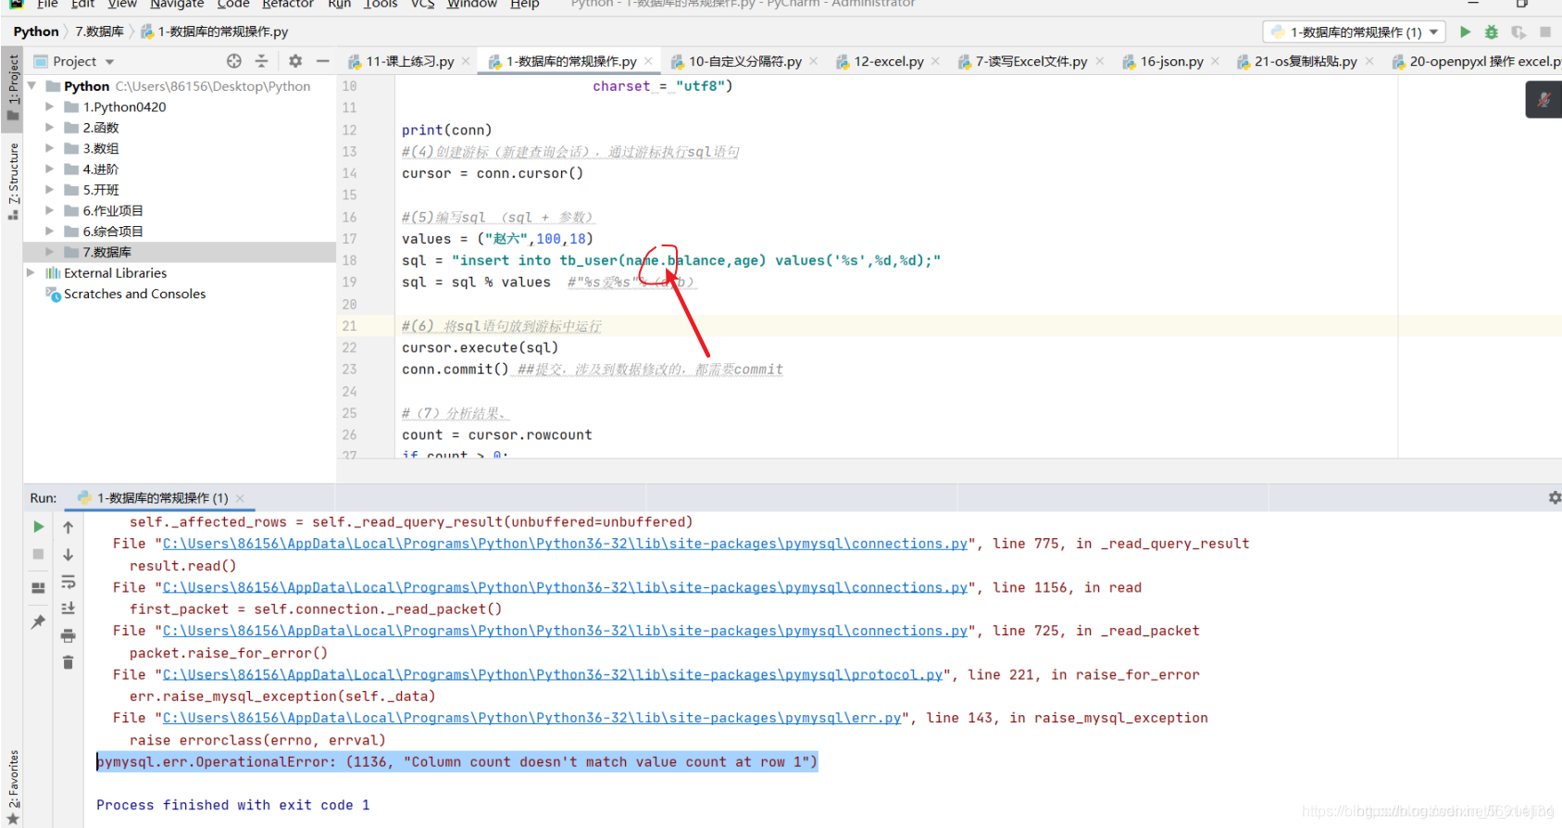Select the 5.开班 folder
This screenshot has height=828, width=1562.
(101, 190)
